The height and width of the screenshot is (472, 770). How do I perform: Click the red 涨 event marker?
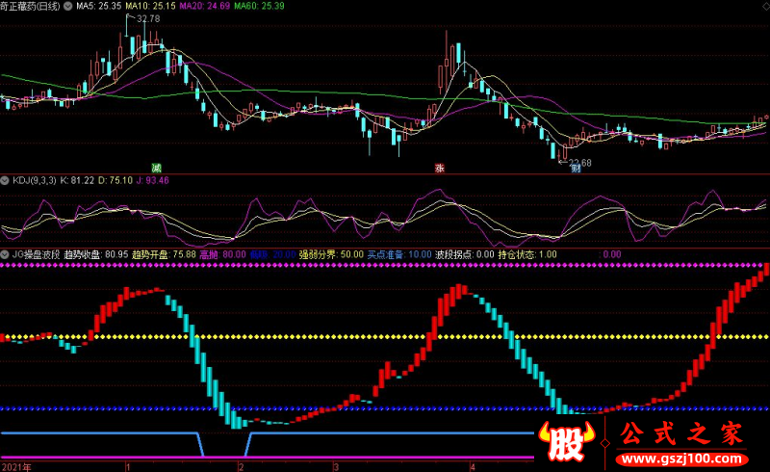tap(440, 168)
